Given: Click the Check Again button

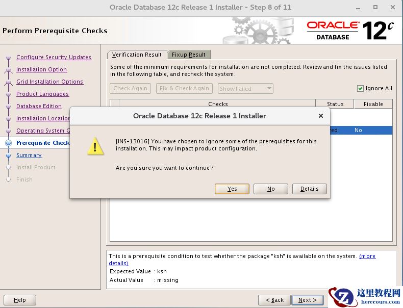Looking at the screenshot, I should tap(130, 89).
